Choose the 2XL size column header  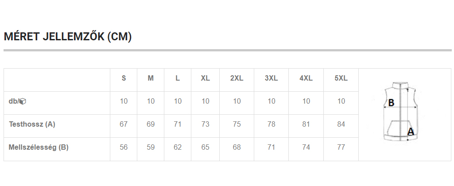point(237,78)
